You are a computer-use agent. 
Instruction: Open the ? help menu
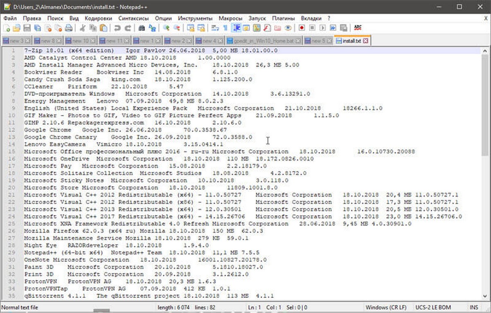[329, 18]
